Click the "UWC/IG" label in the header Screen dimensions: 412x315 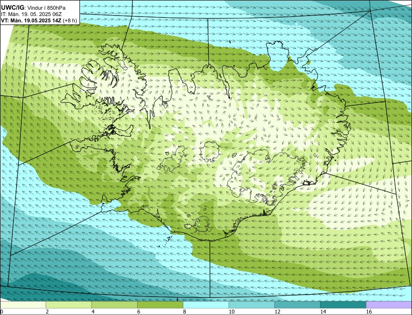(x=13, y=8)
